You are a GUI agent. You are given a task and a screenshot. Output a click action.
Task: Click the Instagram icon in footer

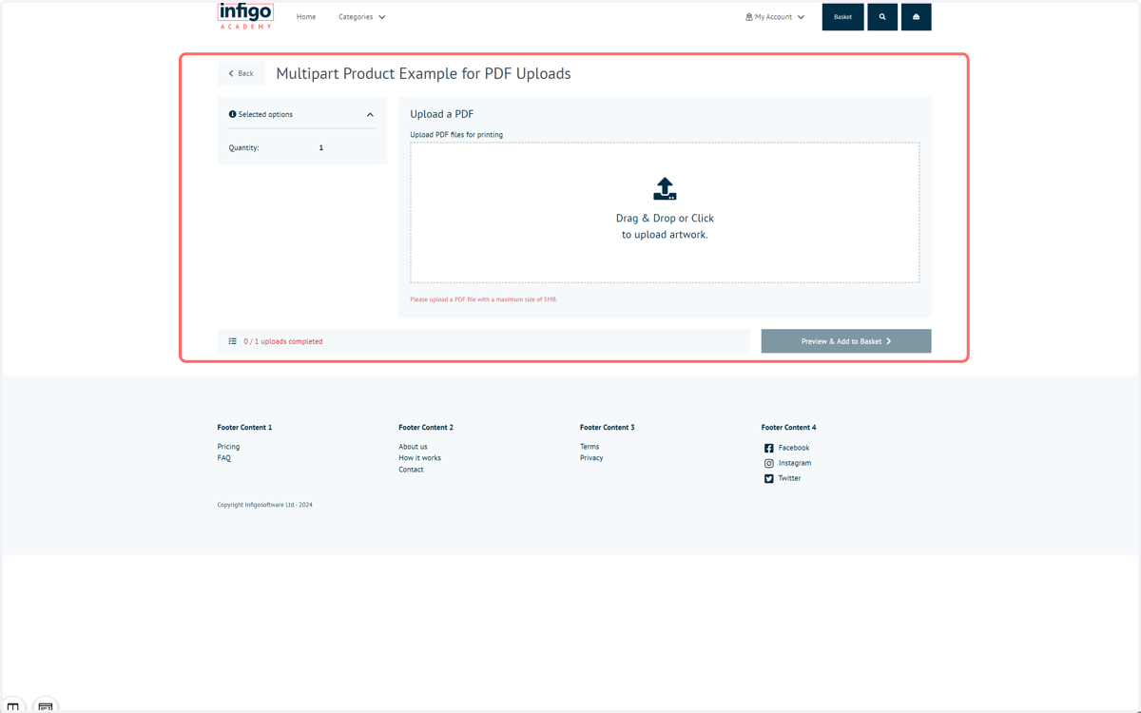pos(769,463)
